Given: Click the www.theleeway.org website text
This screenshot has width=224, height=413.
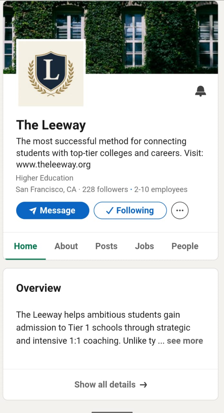Looking at the screenshot, I should pyautogui.click(x=53, y=165).
